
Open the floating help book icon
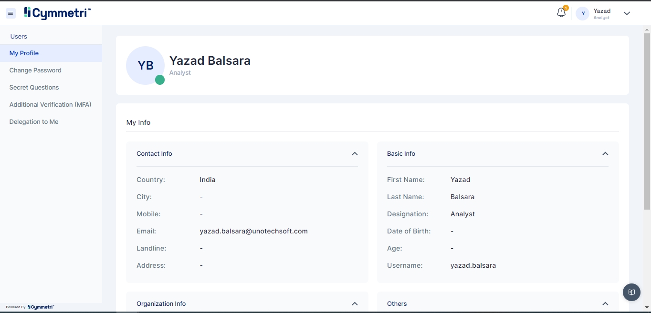tap(631, 292)
